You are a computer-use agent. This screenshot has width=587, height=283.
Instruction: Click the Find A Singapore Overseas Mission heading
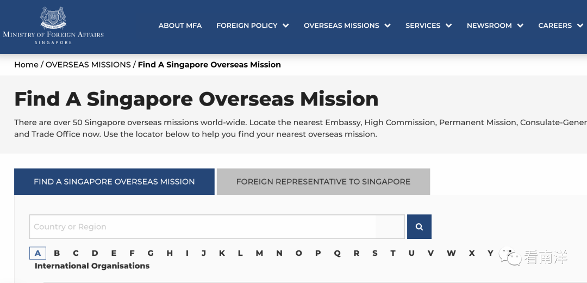(x=196, y=99)
